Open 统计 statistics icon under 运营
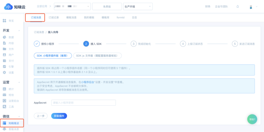 [x=4, y=89]
